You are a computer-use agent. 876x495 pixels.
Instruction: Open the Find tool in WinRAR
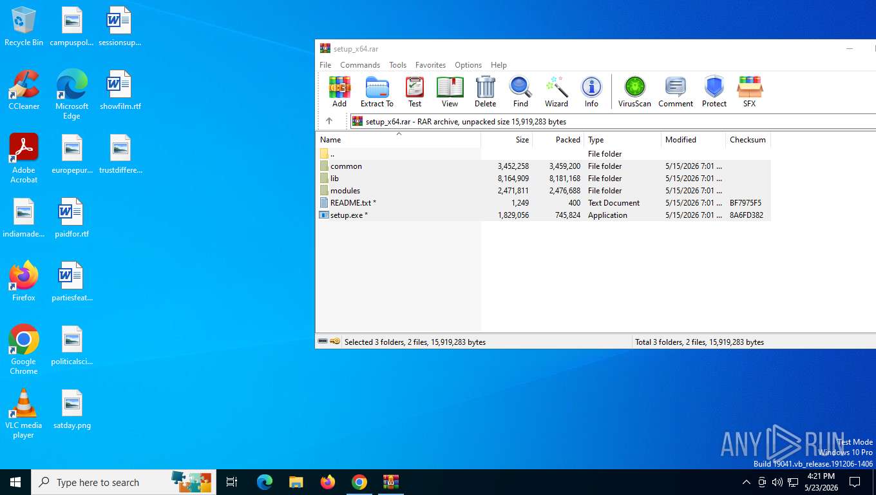click(520, 92)
